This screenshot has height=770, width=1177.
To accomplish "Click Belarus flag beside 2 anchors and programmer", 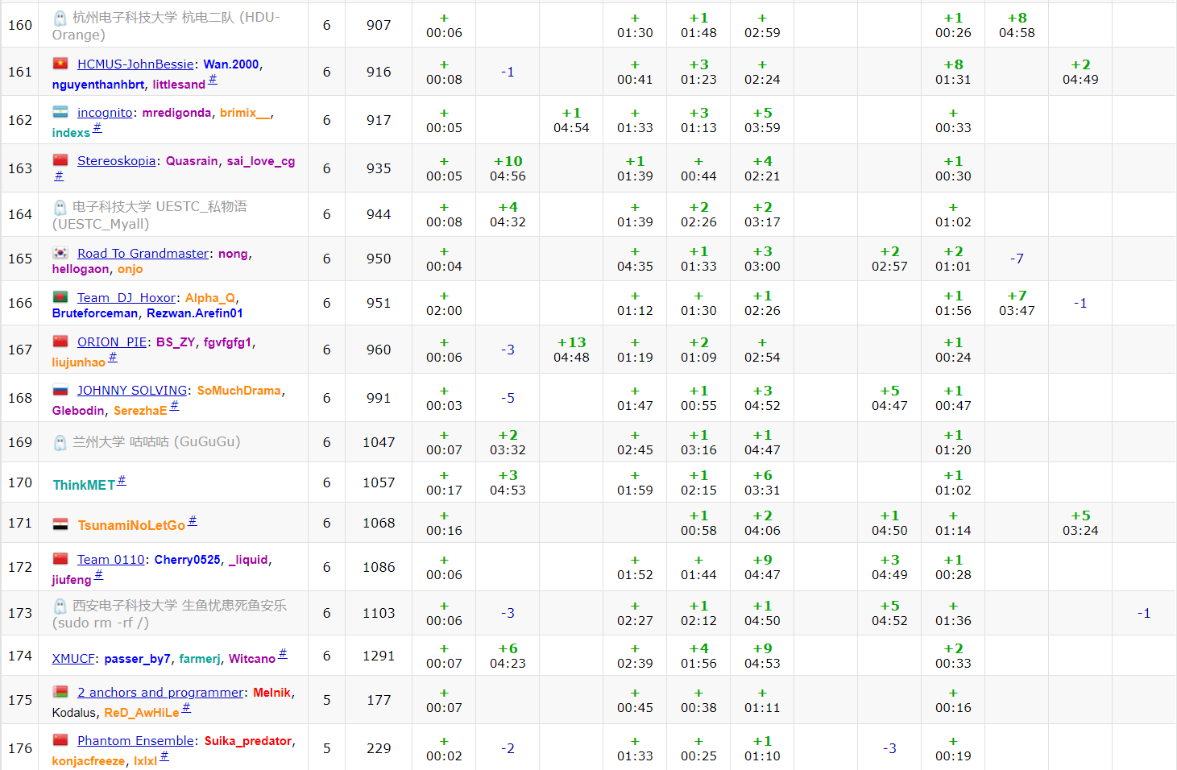I will click(x=60, y=692).
